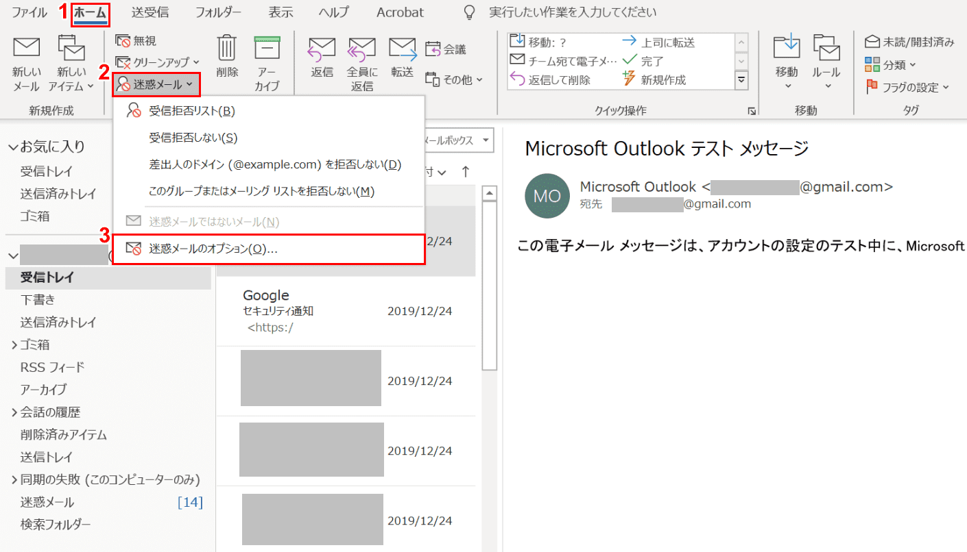The height and width of the screenshot is (552, 967).
Task: Click the Ignore (無視) icon
Action: click(136, 41)
